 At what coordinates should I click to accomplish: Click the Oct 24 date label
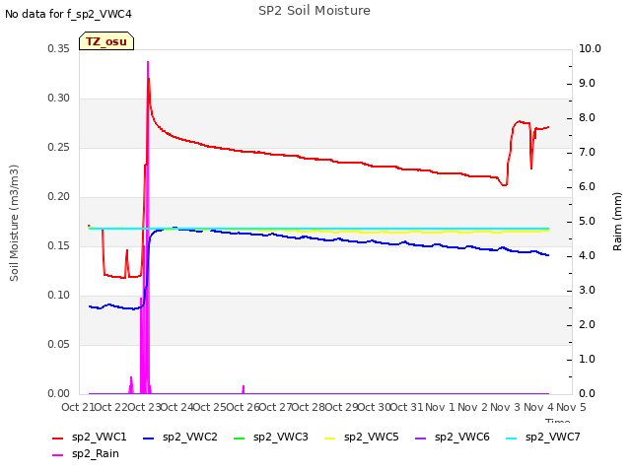176,407
